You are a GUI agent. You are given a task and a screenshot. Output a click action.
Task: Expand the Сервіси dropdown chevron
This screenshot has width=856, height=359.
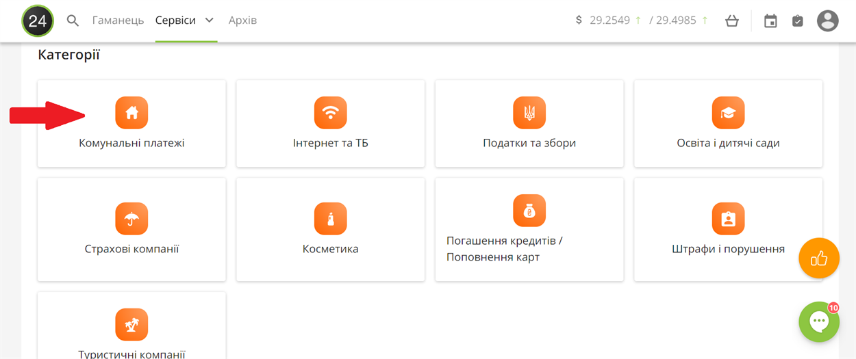point(210,21)
